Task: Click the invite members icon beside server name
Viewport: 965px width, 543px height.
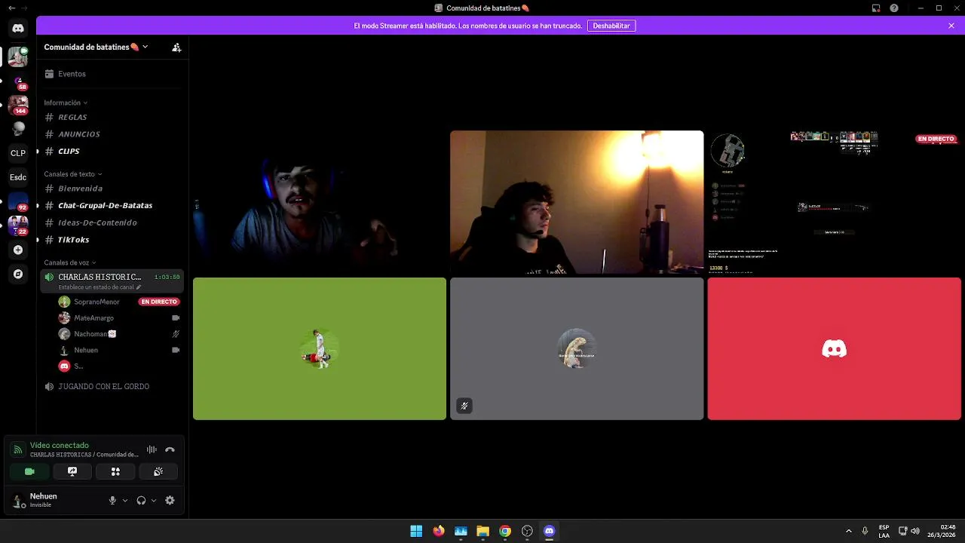Action: click(x=176, y=47)
